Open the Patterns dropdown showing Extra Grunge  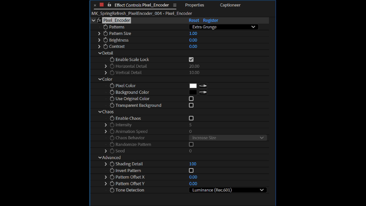(223, 27)
